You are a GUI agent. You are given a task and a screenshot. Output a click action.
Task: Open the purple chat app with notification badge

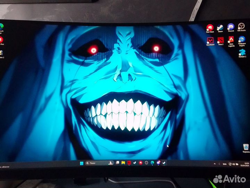[x=158, y=163]
